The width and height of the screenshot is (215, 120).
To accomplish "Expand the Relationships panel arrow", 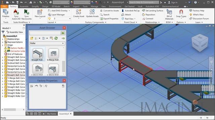I will (159, 22).
